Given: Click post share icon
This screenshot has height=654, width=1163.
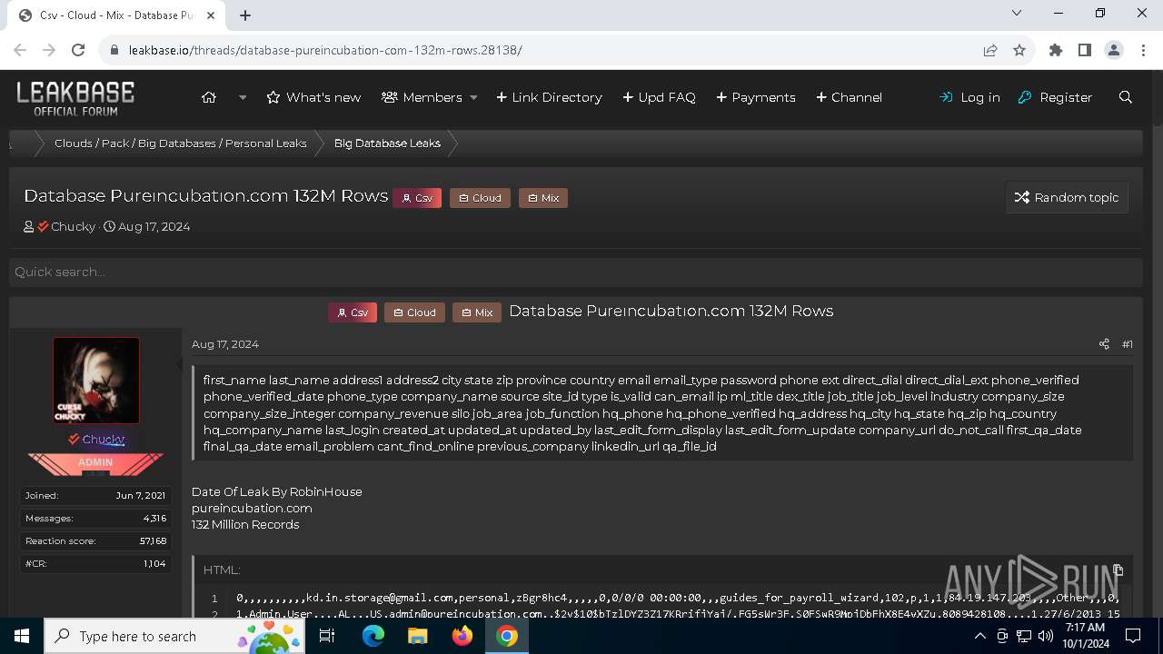Looking at the screenshot, I should tap(1104, 344).
